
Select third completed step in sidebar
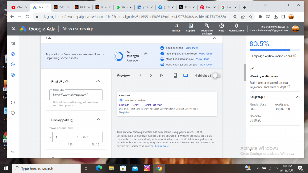click(13, 75)
